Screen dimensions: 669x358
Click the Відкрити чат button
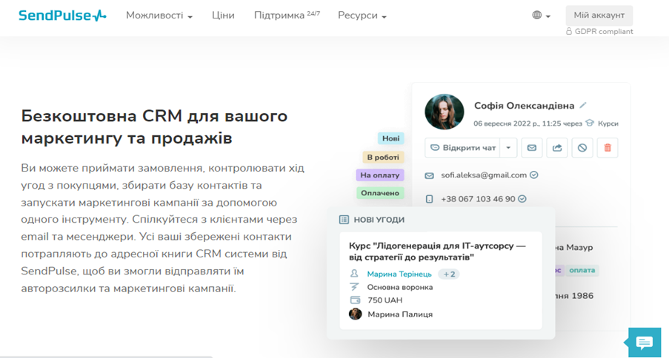[x=463, y=148]
